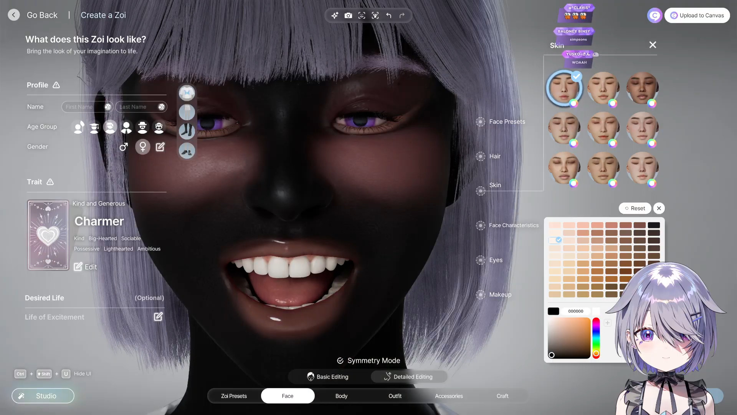The image size is (737, 415).
Task: Select the top clothing outfit thumbnail
Action: coord(187,93)
